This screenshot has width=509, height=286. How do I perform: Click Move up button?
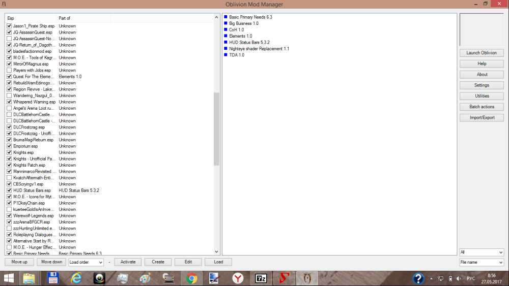pyautogui.click(x=19, y=262)
